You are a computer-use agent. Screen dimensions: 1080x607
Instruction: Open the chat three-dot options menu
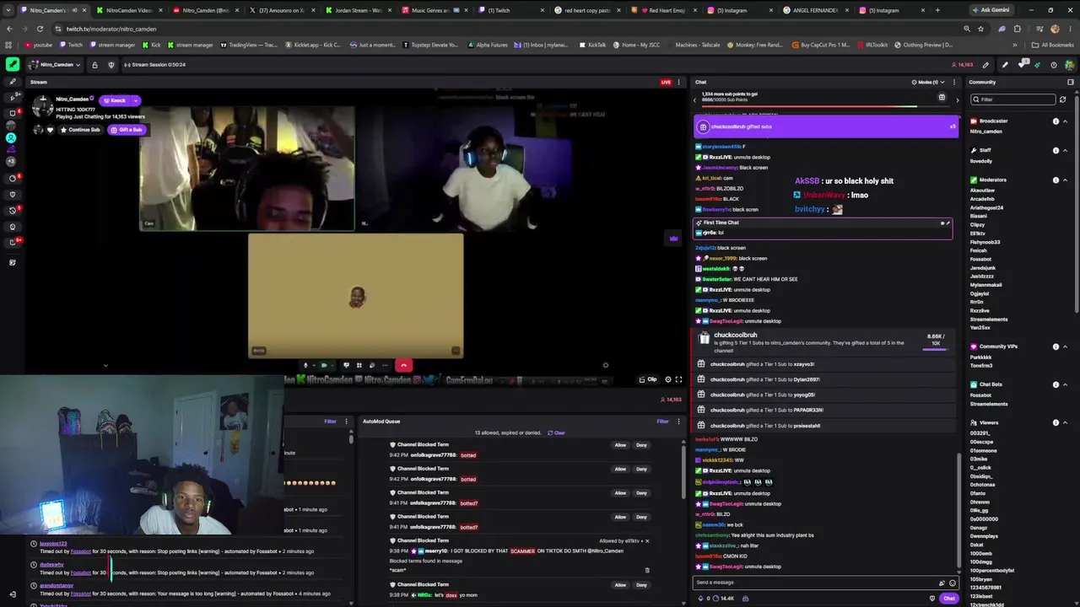[x=954, y=82]
